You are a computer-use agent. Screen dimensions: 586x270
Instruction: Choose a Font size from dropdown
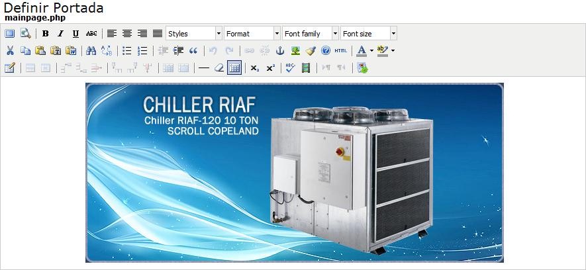pyautogui.click(x=368, y=34)
